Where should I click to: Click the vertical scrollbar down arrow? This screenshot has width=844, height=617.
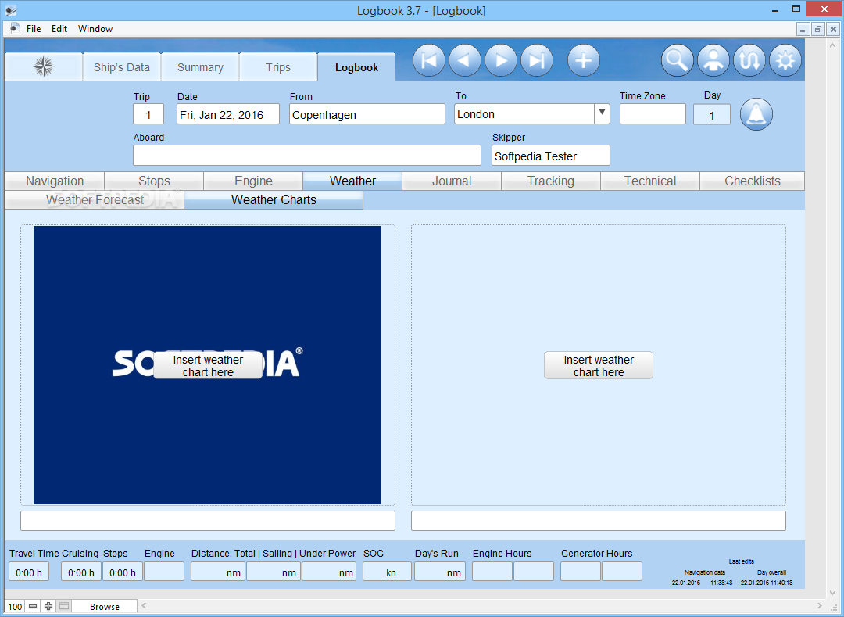[834, 593]
